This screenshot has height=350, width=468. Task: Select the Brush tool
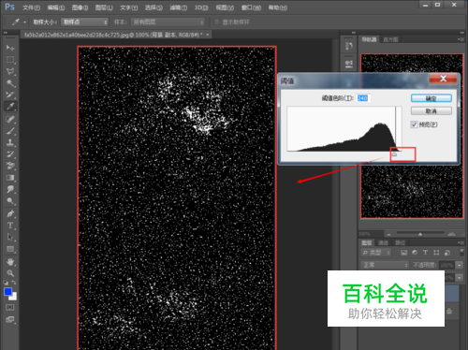click(10, 131)
